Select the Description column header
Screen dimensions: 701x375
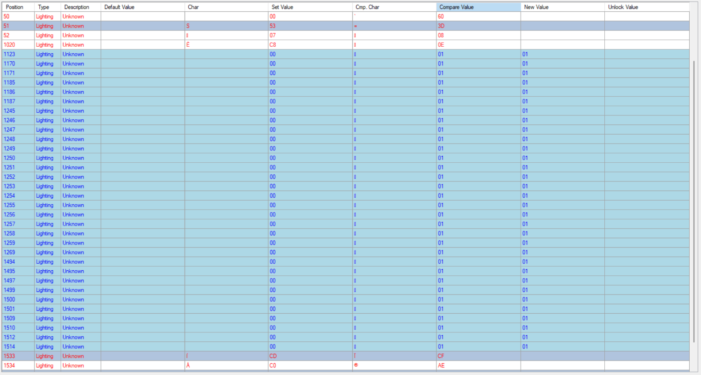(81, 7)
